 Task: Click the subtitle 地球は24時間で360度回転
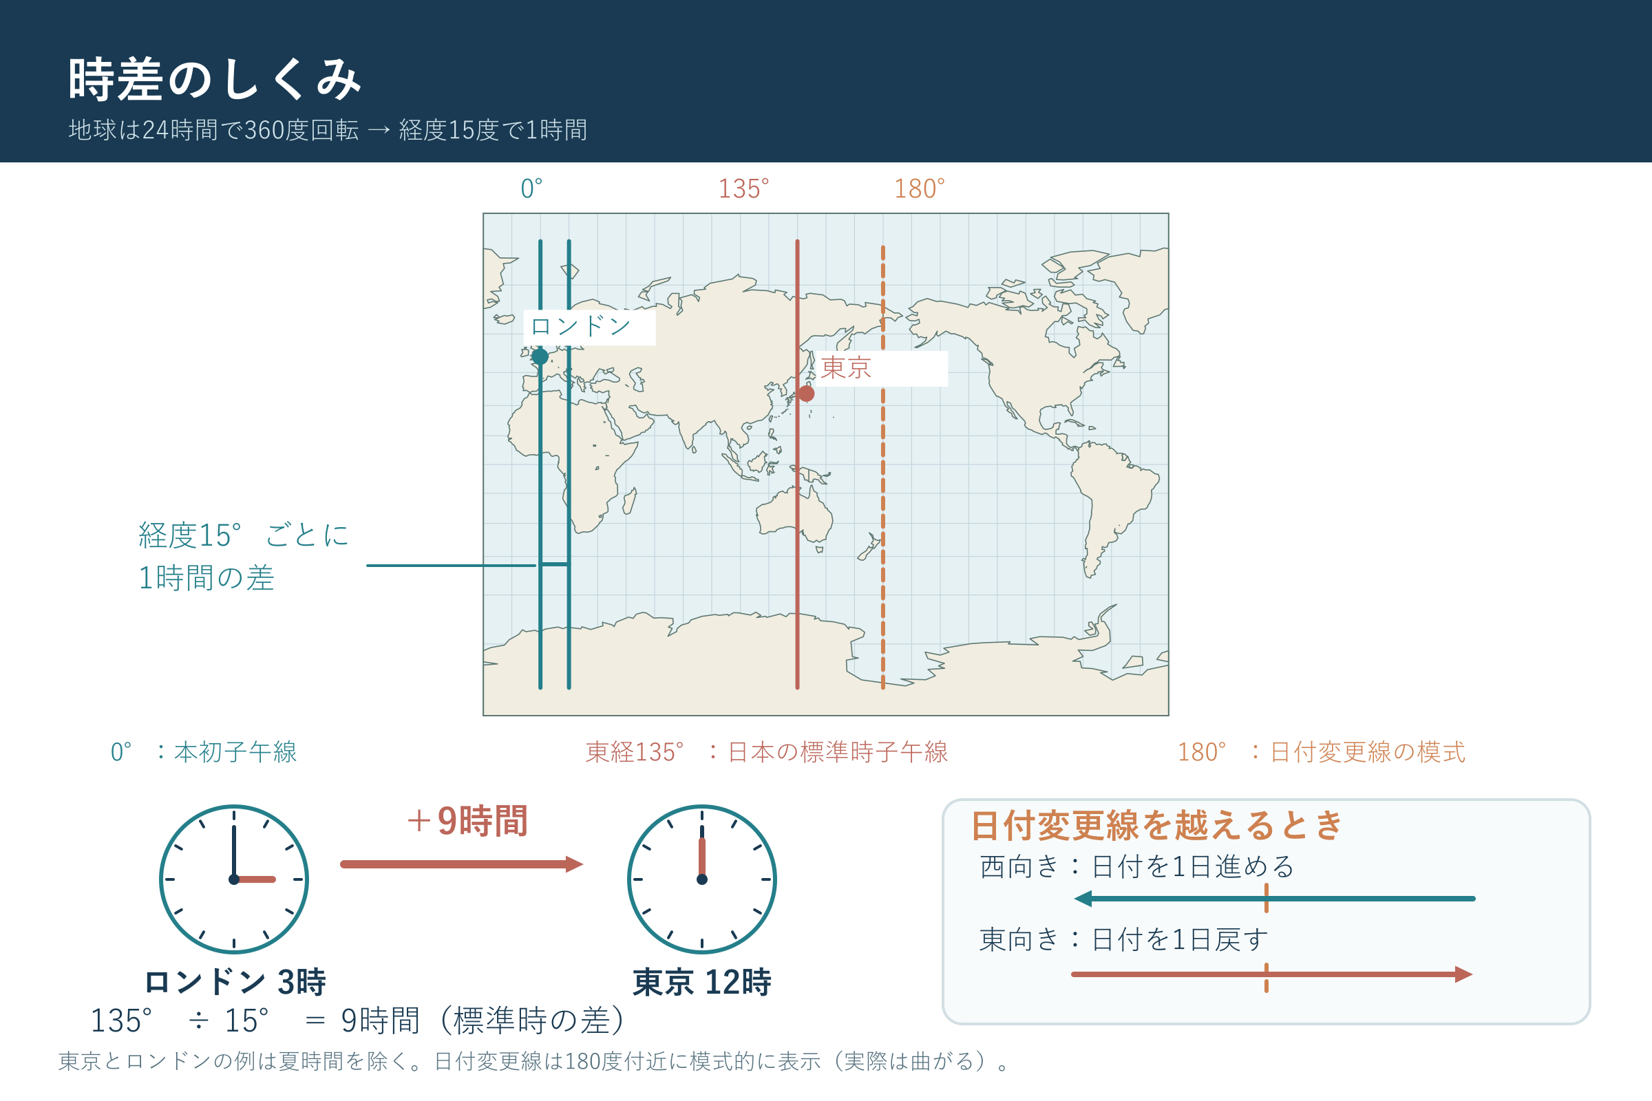213,130
